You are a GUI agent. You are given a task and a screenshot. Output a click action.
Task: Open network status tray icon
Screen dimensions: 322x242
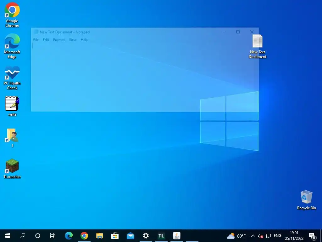[268, 236]
